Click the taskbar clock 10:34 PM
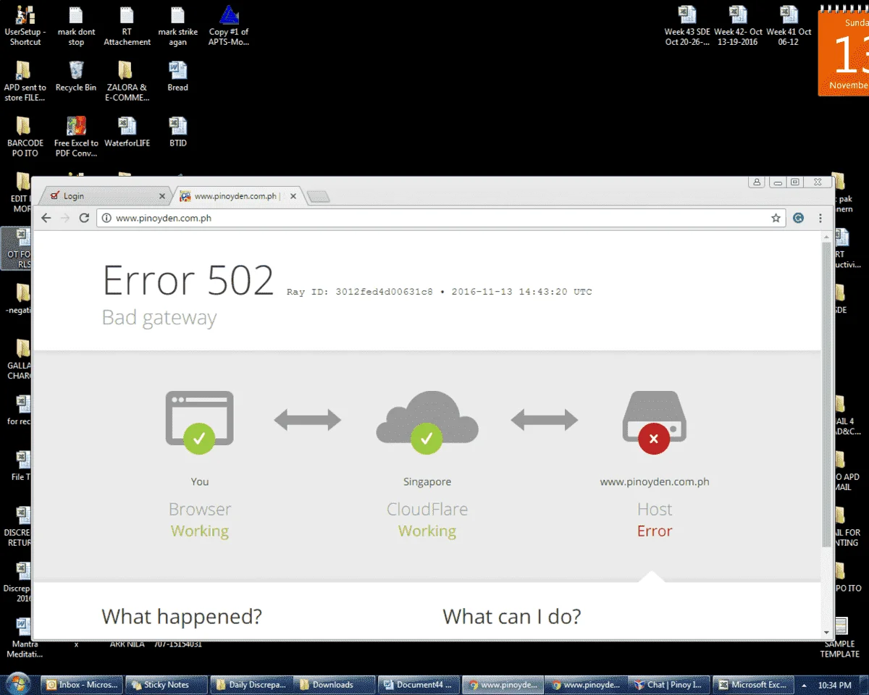Viewport: 869px width, 695px height. click(835, 684)
